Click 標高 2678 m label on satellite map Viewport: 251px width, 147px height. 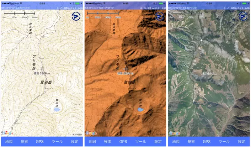coord(209,73)
